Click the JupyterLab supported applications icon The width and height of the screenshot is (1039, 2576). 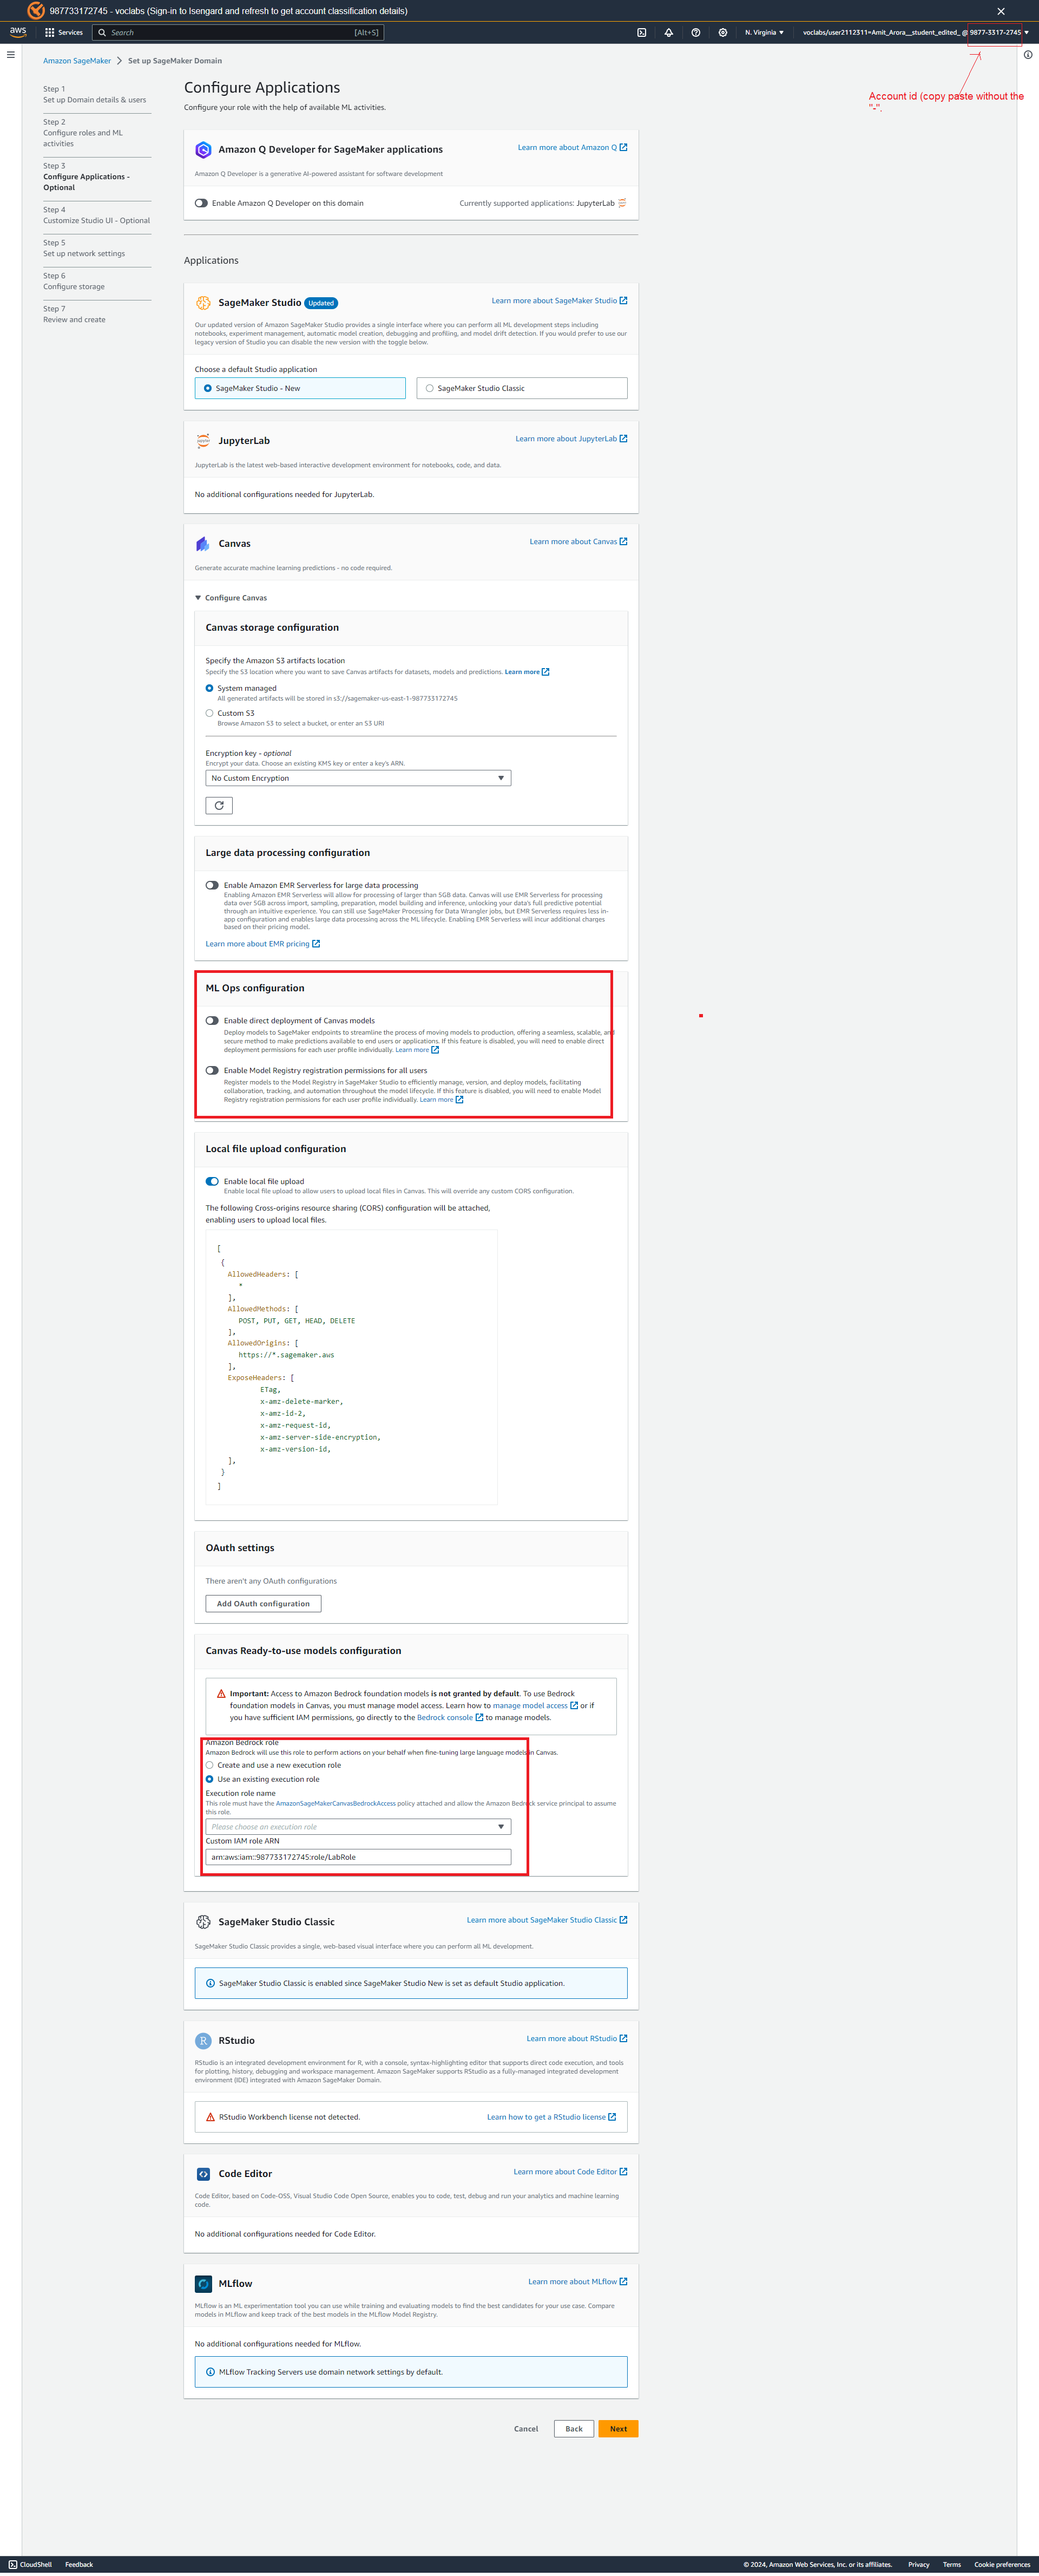tap(622, 203)
